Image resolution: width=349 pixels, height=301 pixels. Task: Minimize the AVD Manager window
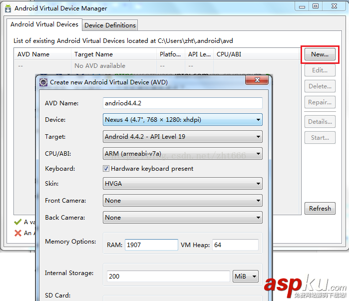302,6
